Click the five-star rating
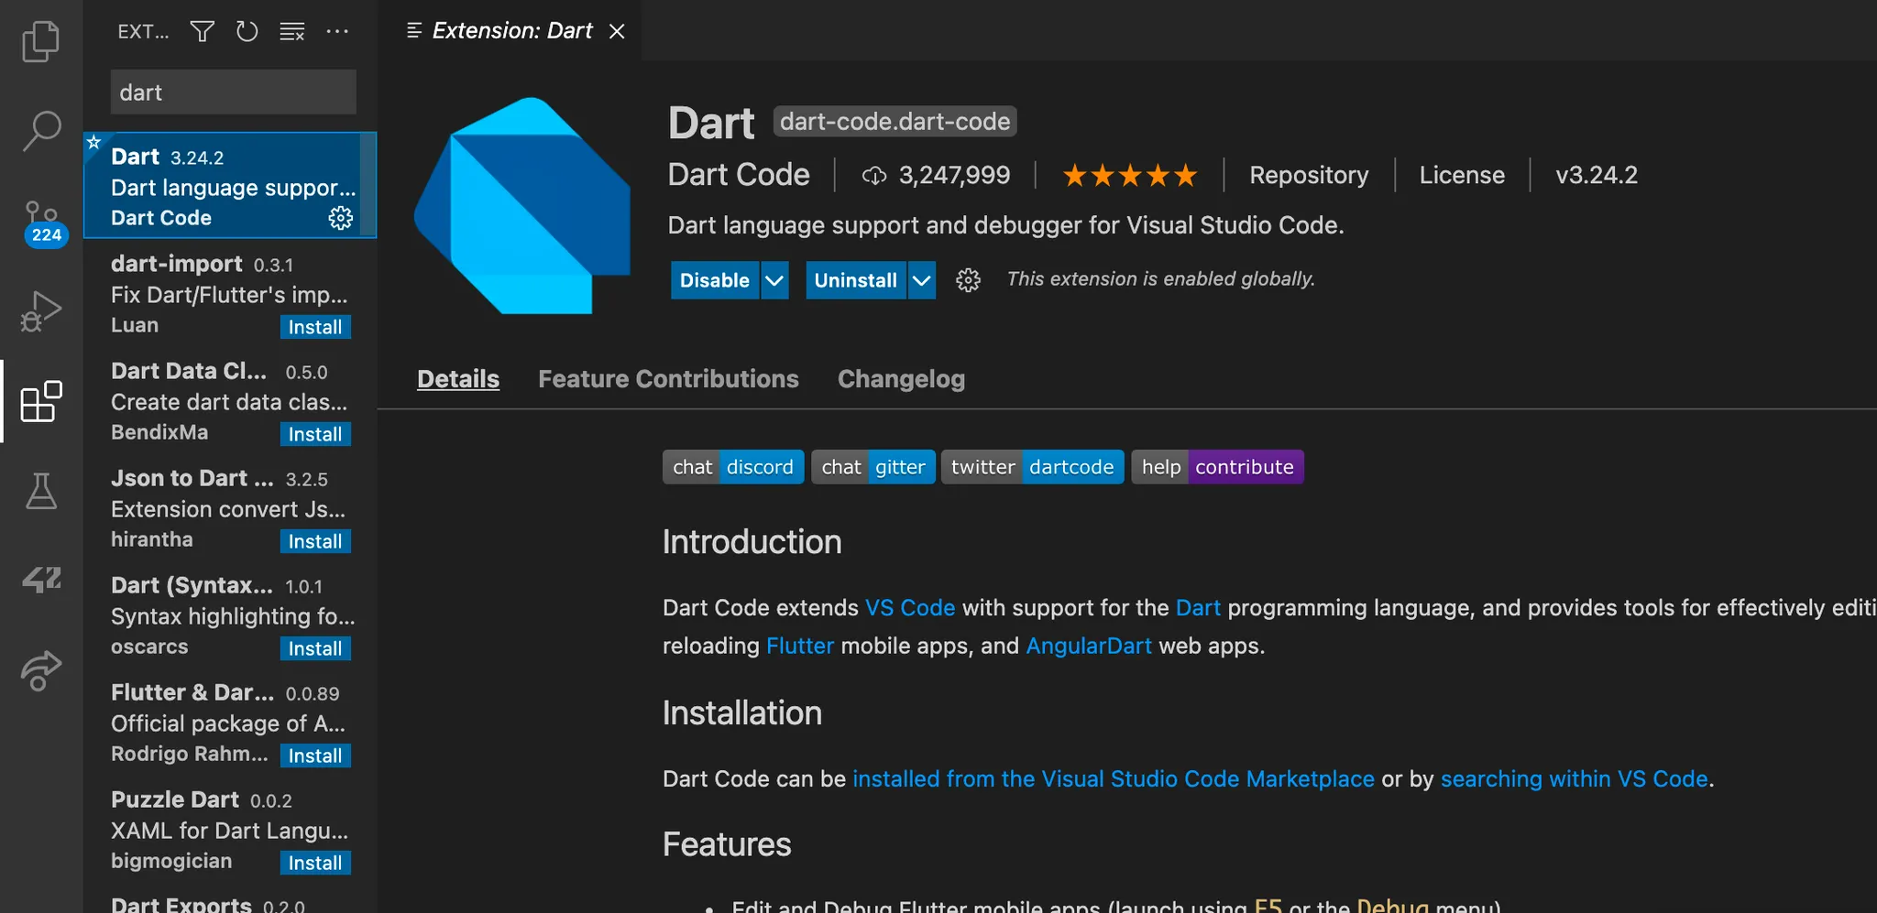The height and width of the screenshot is (913, 1877). click(1129, 175)
